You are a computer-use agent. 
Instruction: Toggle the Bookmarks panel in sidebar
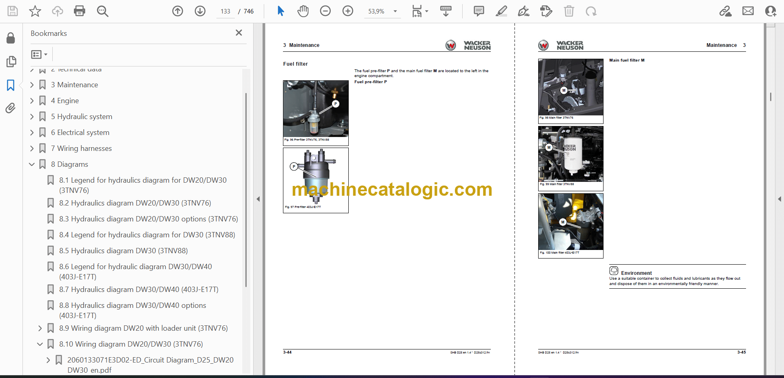point(11,85)
